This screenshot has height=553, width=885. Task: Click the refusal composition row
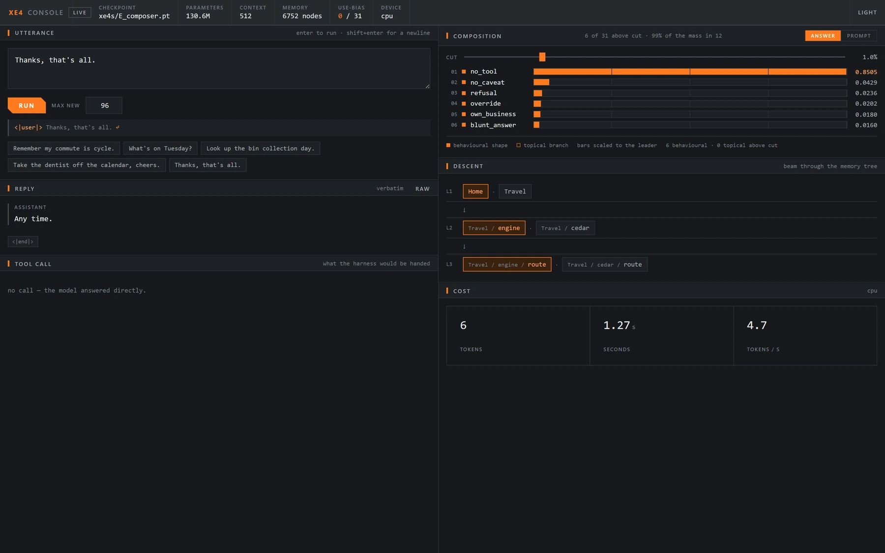[x=662, y=93]
